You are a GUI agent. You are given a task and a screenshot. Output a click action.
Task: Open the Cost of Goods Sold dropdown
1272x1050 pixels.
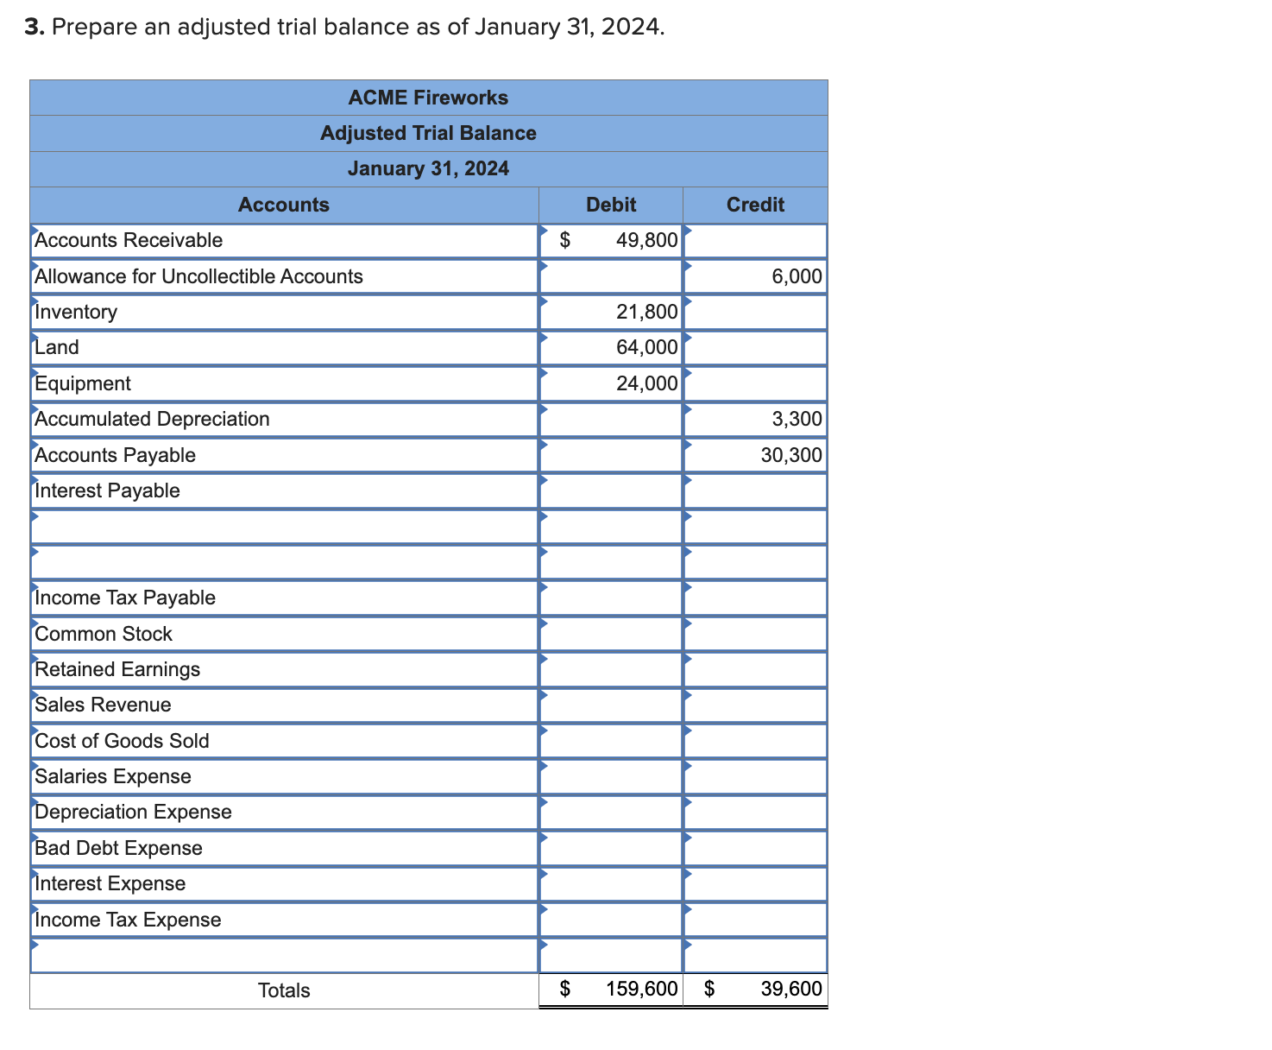[285, 741]
